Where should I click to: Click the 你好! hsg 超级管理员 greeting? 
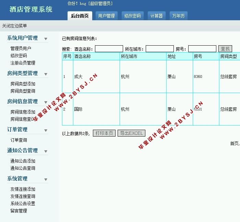90,3
